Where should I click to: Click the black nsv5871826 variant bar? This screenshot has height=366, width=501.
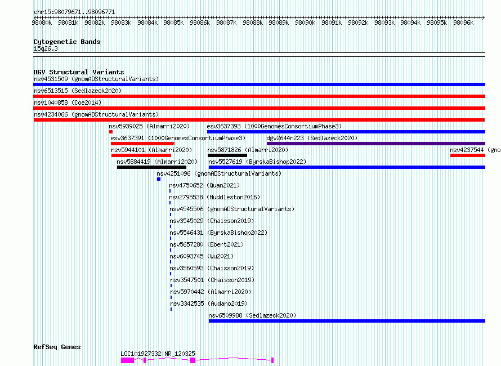(227, 155)
